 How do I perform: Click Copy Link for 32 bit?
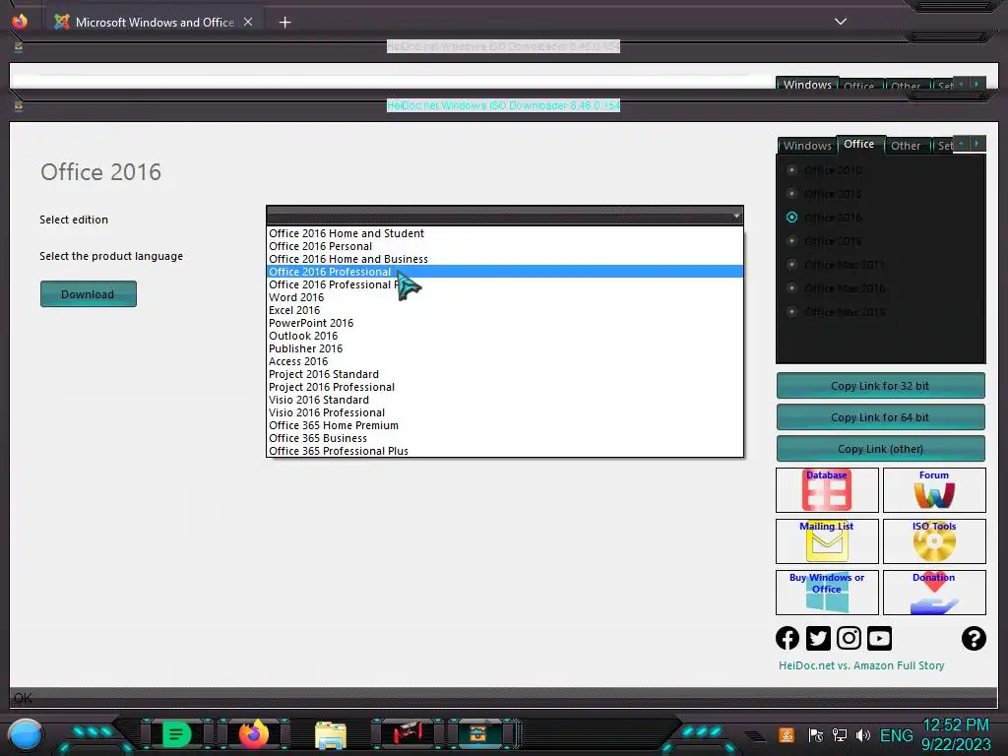[880, 386]
